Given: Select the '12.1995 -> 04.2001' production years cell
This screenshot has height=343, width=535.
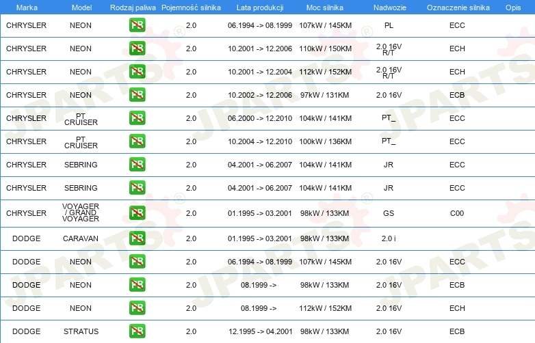Looking at the screenshot, I should pos(261,331).
